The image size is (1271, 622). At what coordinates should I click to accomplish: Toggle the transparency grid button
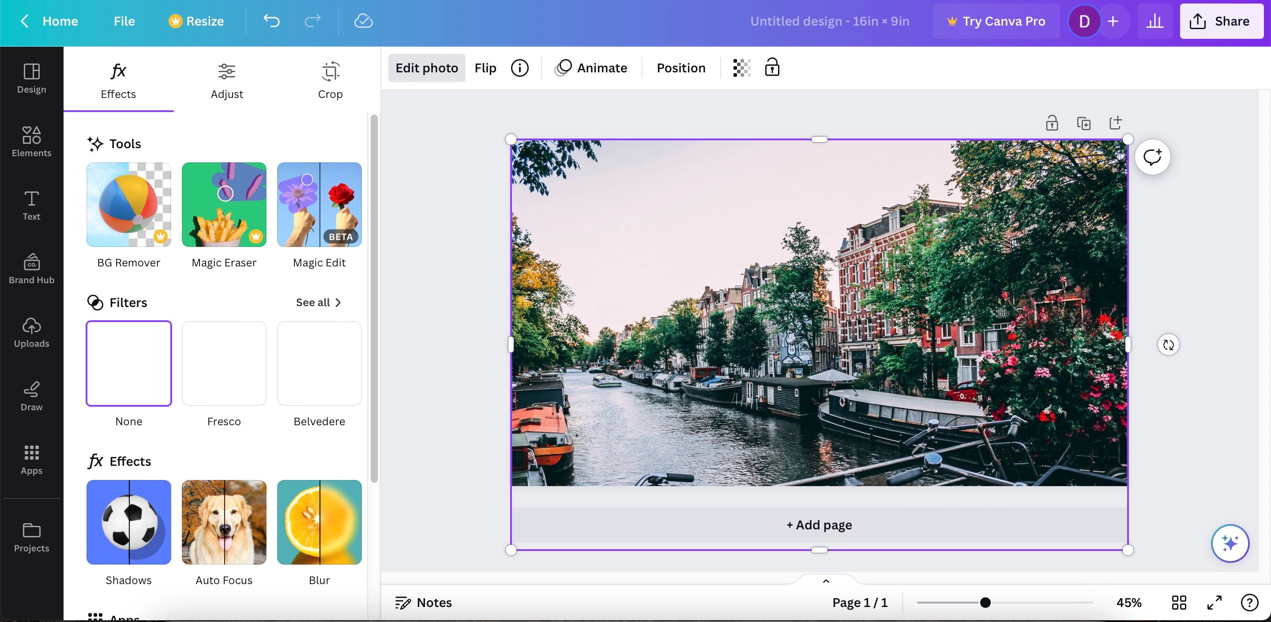click(739, 67)
